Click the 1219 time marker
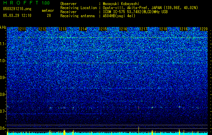 183,29
